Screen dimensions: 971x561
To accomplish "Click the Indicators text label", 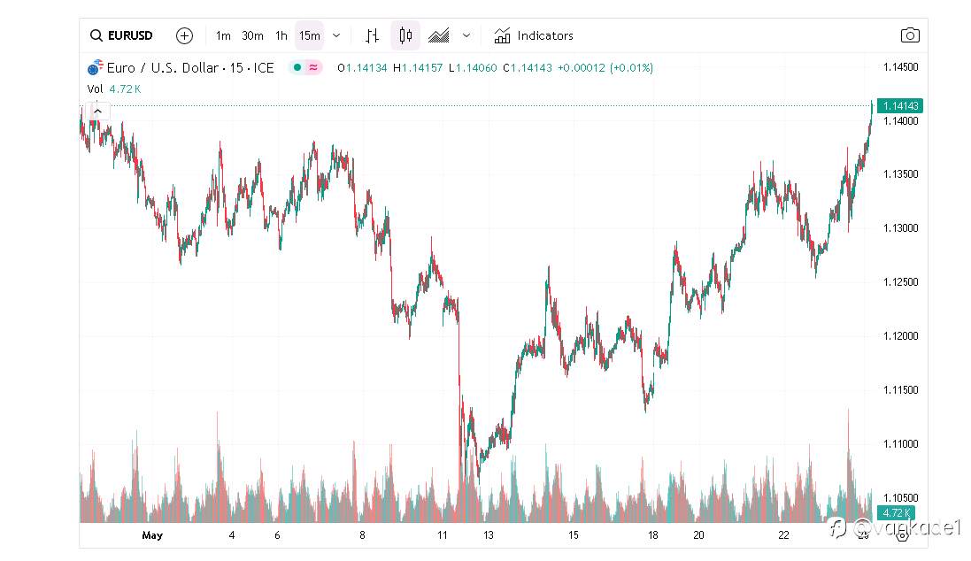I will coord(545,36).
